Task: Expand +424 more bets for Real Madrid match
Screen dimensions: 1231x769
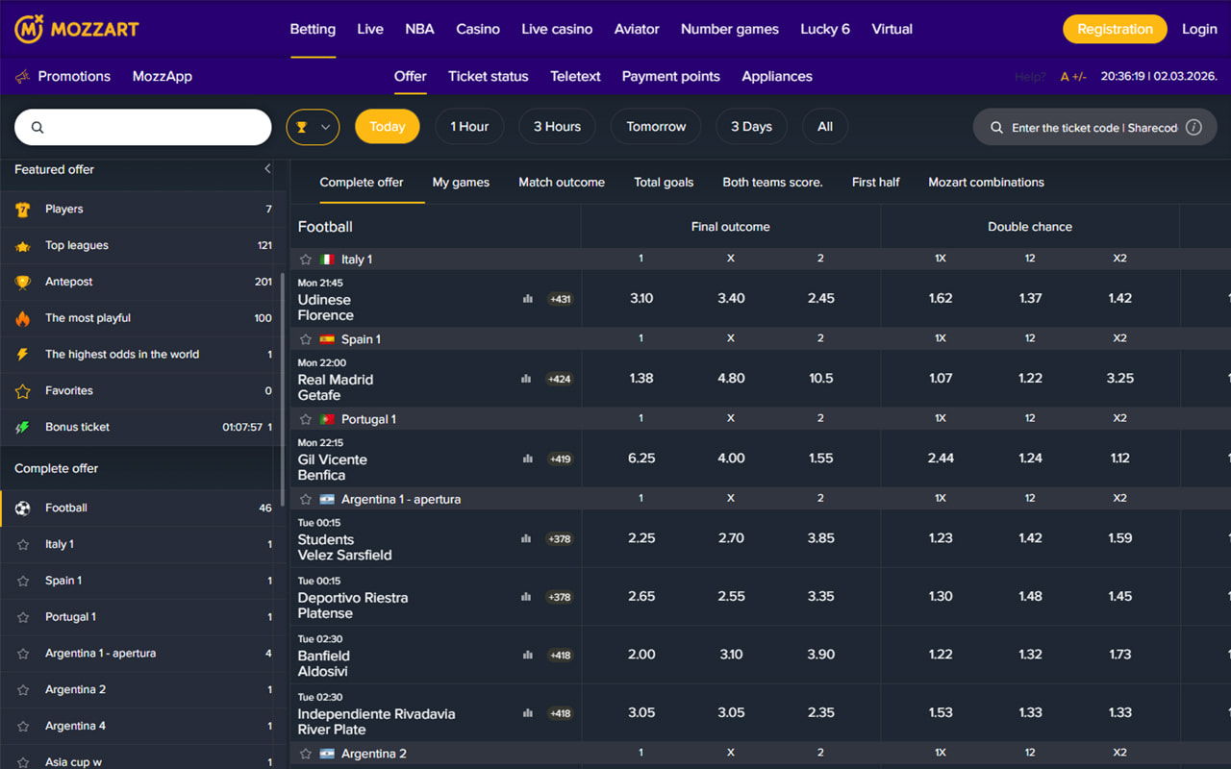Action: [x=560, y=379]
